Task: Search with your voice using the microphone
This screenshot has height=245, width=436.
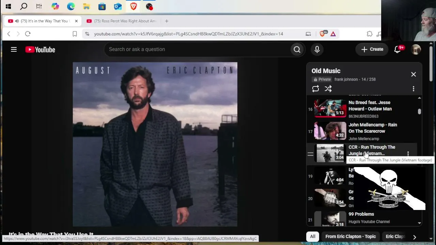Action: click(x=317, y=50)
